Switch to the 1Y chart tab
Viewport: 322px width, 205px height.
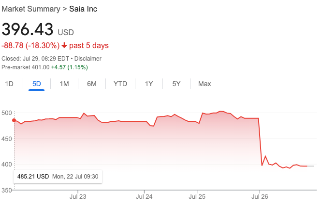pos(149,84)
